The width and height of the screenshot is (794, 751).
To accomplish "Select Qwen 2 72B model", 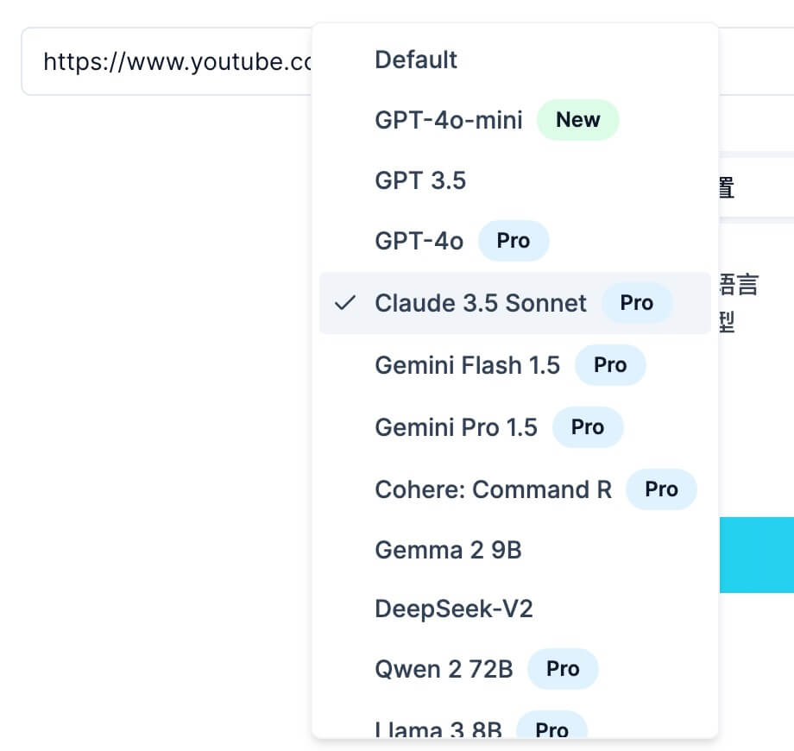I will tap(444, 669).
